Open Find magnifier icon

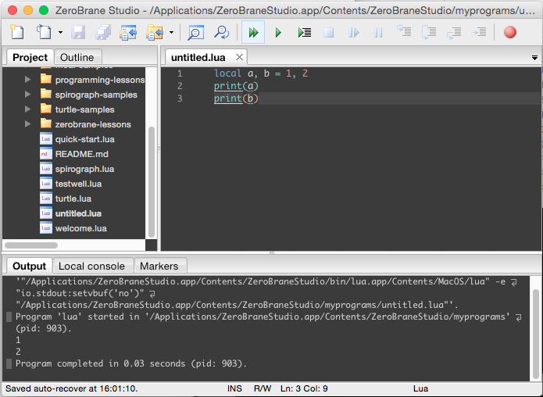pyautogui.click(x=195, y=33)
